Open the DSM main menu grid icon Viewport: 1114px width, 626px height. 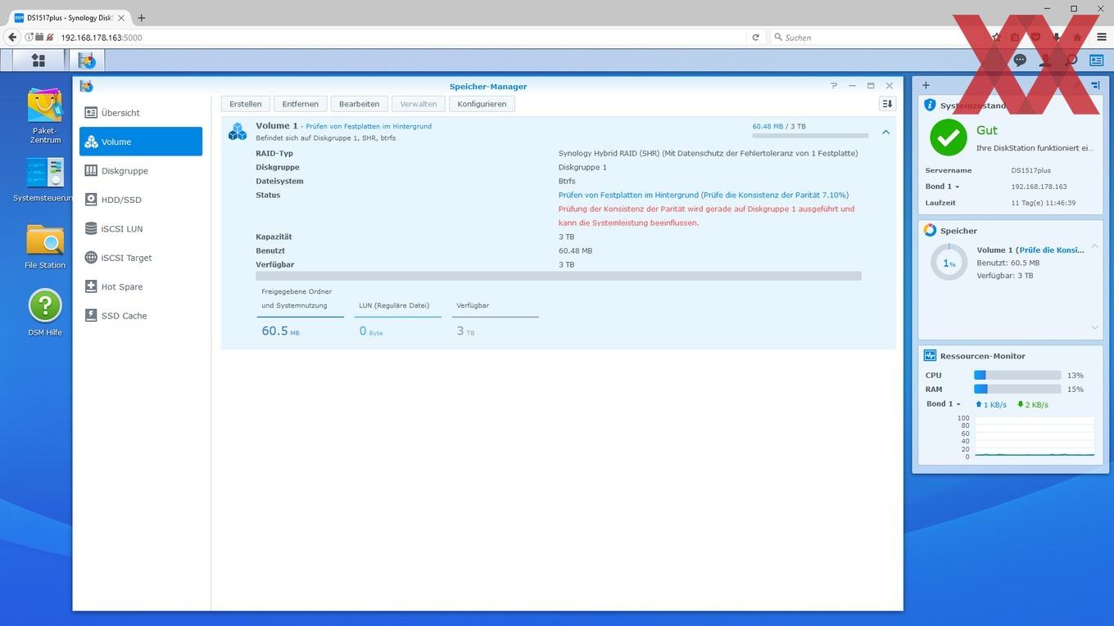click(38, 61)
